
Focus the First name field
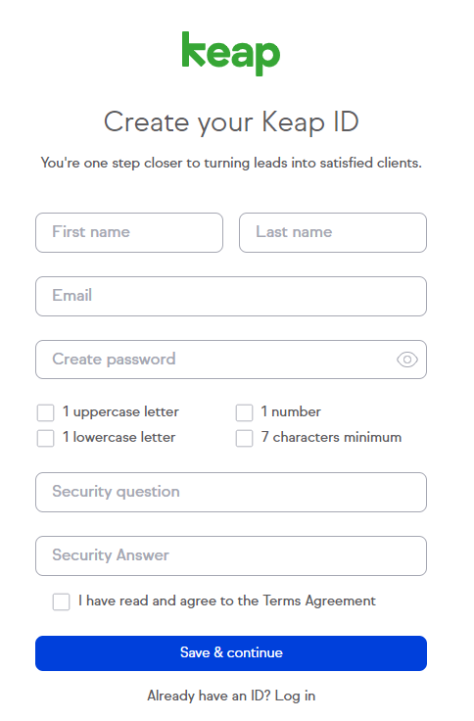point(129,232)
